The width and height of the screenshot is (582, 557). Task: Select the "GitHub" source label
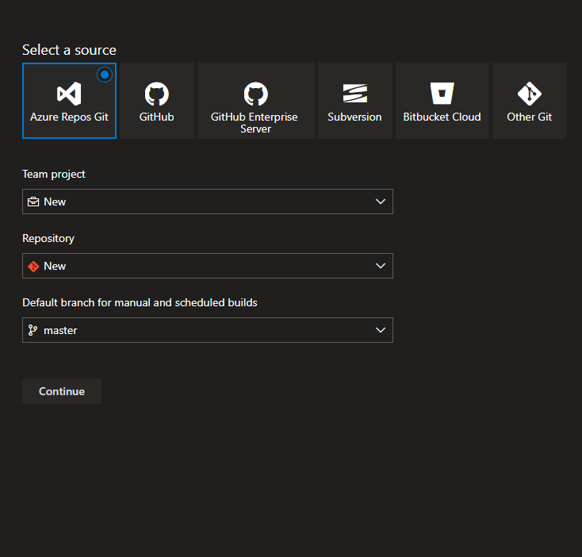click(157, 117)
